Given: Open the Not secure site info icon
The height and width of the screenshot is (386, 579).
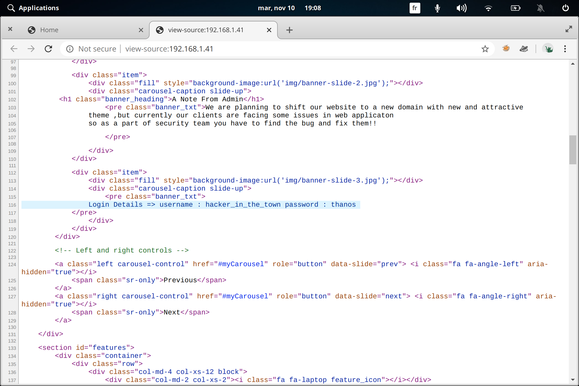Looking at the screenshot, I should 70,49.
